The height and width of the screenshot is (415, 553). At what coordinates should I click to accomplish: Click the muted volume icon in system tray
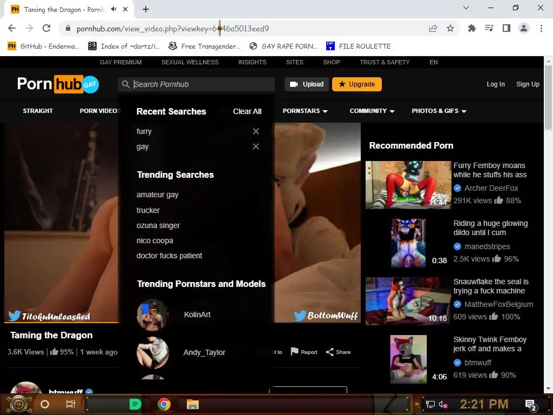[x=443, y=405]
